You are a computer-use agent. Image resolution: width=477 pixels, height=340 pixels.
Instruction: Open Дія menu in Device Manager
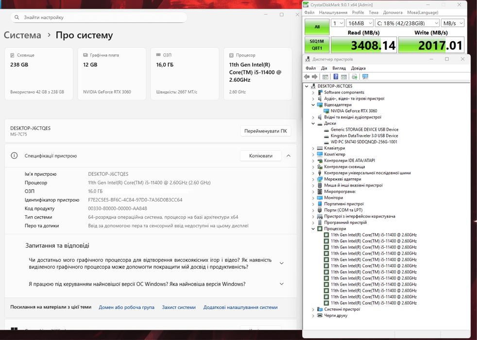(x=324, y=68)
